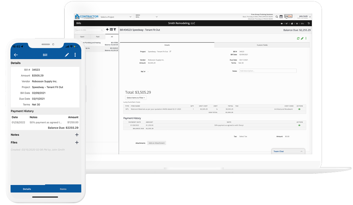Image resolution: width=353 pixels, height=205 pixels.
Task: Click the green refresh icon on bill
Action: click(x=298, y=39)
